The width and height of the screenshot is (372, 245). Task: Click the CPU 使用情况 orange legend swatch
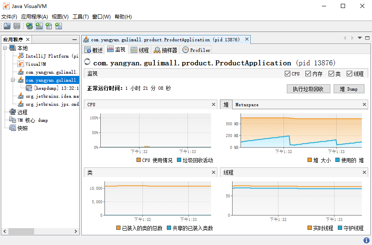(139, 160)
